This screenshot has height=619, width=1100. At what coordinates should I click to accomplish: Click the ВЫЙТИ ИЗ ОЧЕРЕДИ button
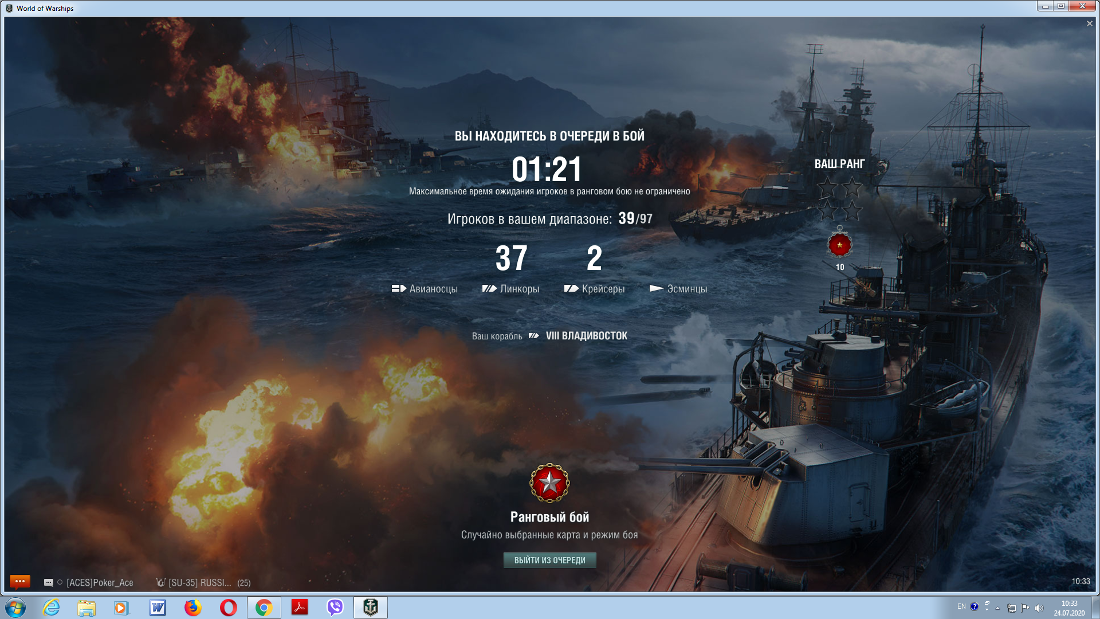click(x=549, y=560)
